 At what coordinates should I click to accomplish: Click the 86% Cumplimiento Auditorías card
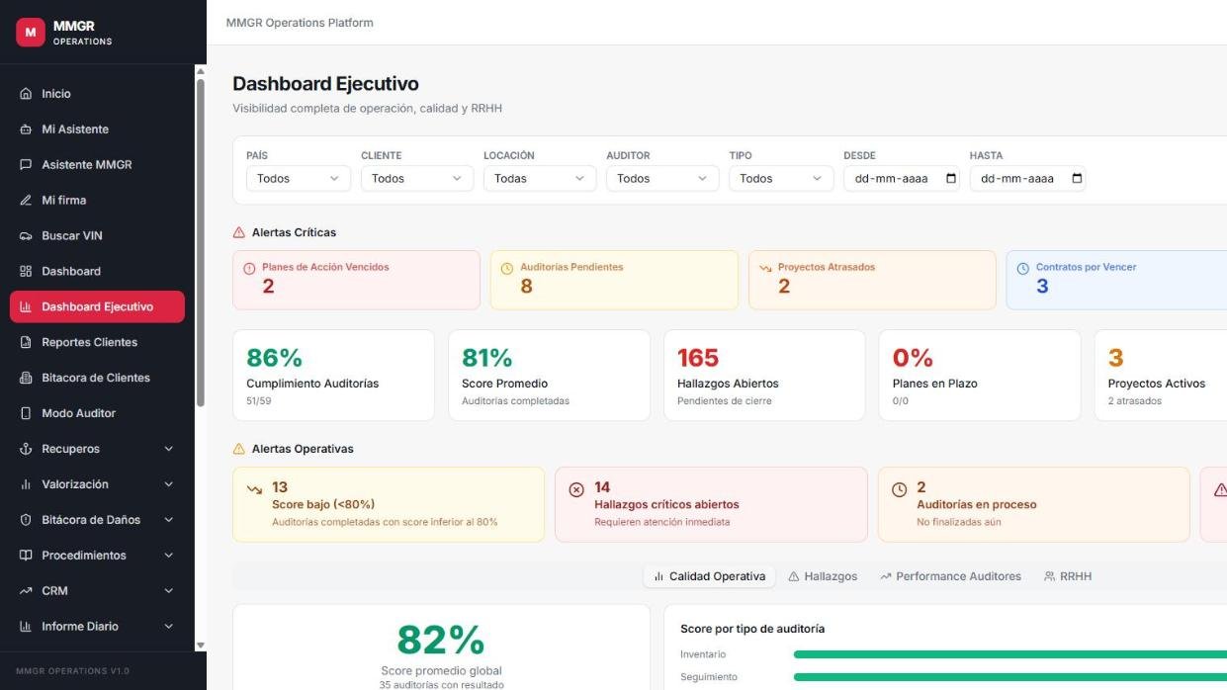click(x=333, y=376)
